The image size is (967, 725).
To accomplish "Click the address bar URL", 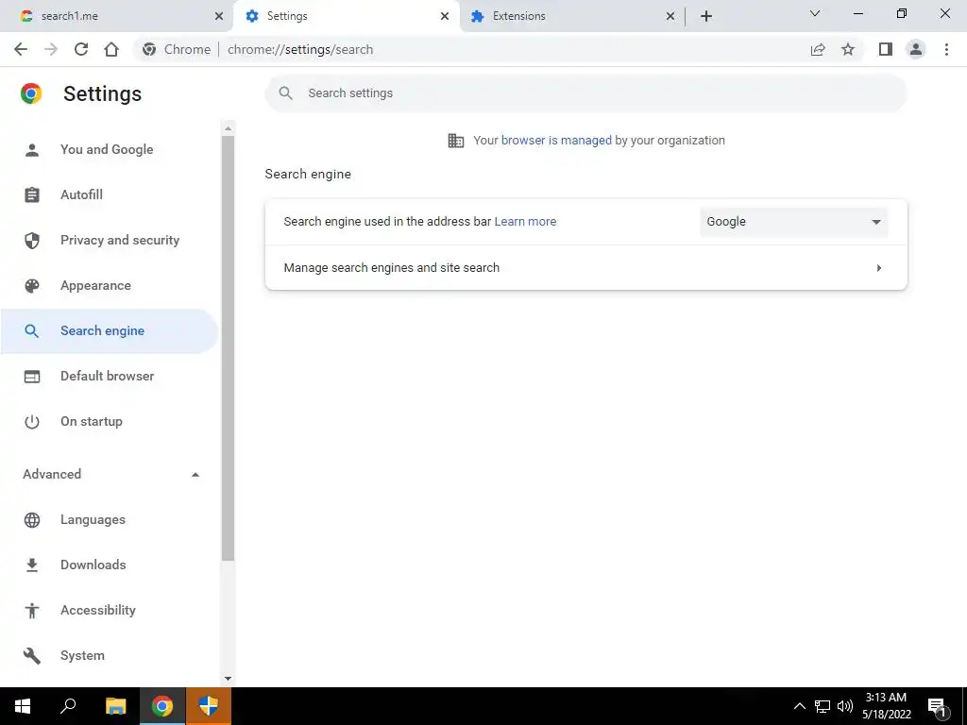I will [299, 49].
